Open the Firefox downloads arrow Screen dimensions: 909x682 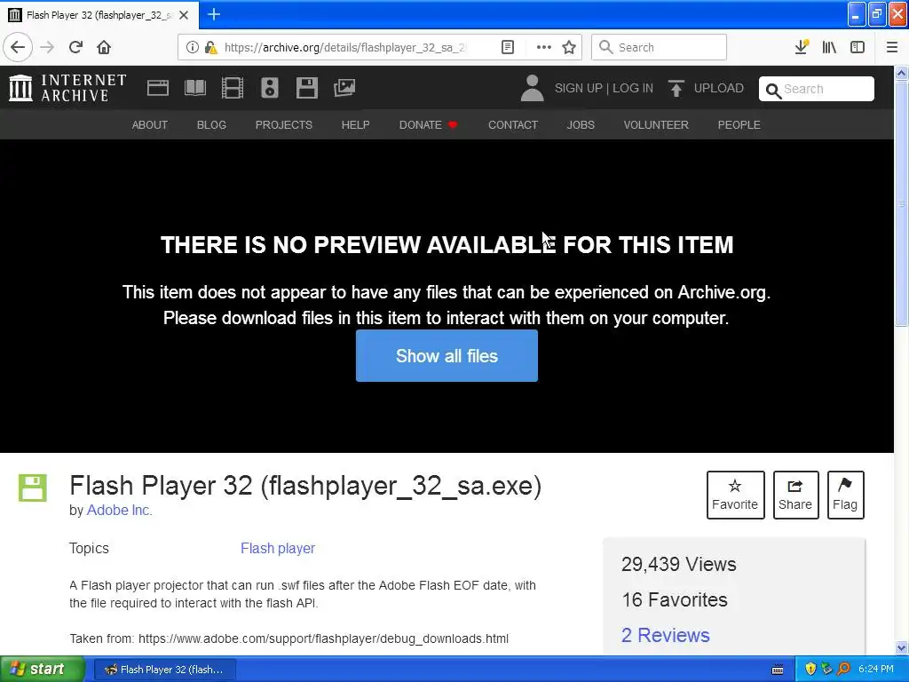[802, 47]
